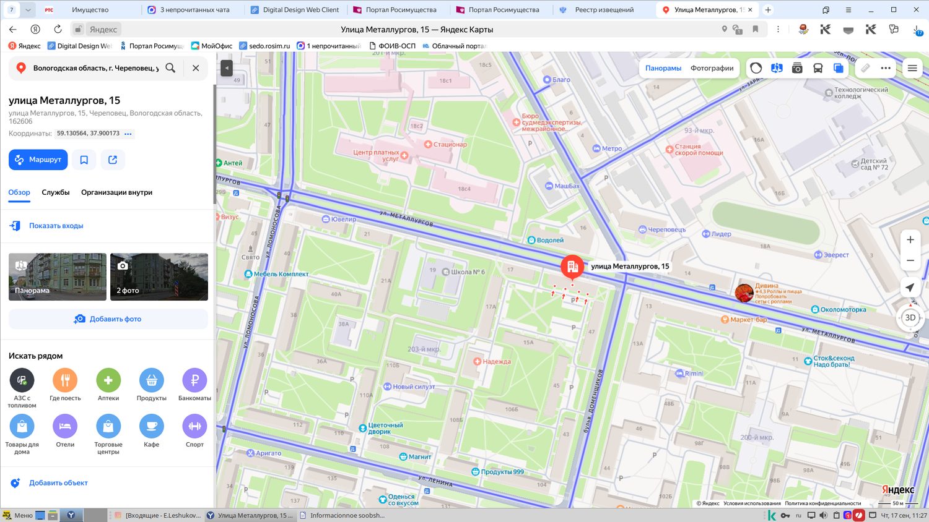Click the Маршрут route button
This screenshot has height=522, width=929.
[38, 160]
